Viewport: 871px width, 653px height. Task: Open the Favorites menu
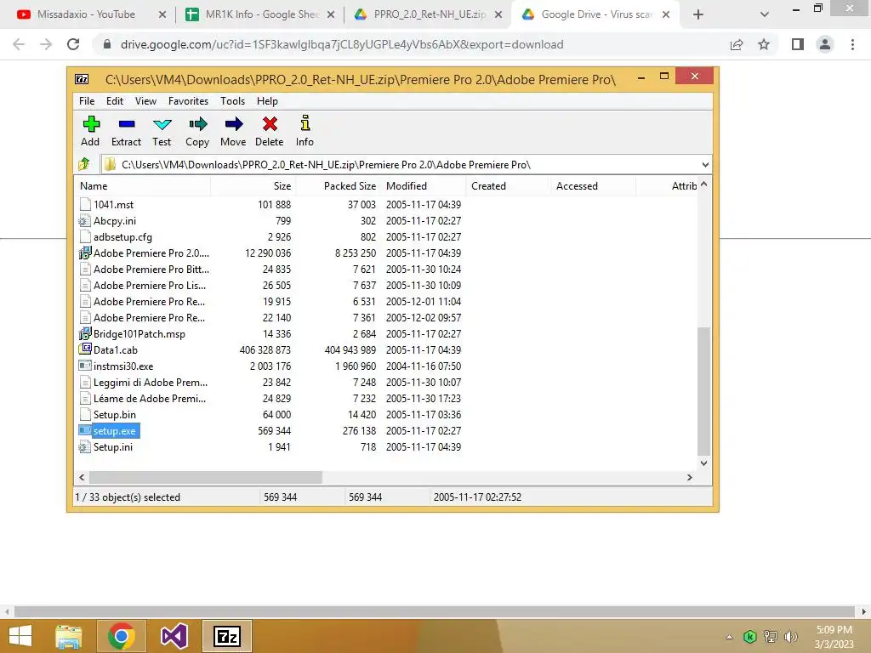pyautogui.click(x=188, y=101)
